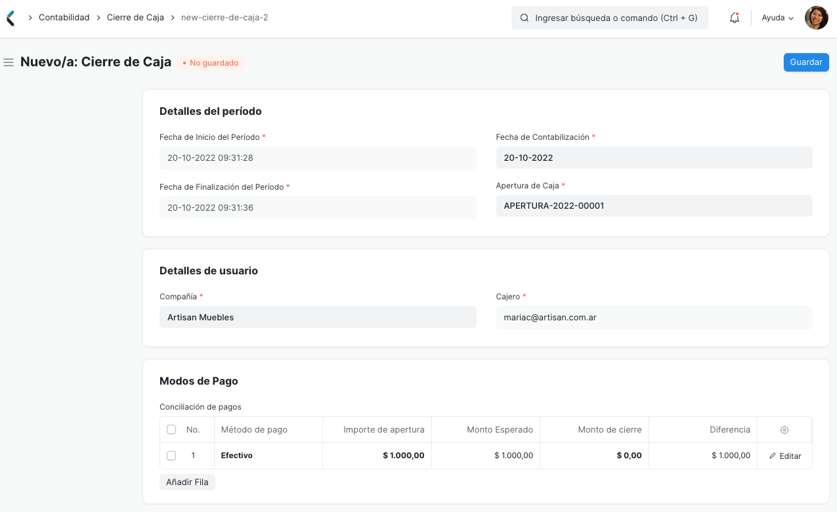Open the column settings gear on the payments table

point(784,429)
